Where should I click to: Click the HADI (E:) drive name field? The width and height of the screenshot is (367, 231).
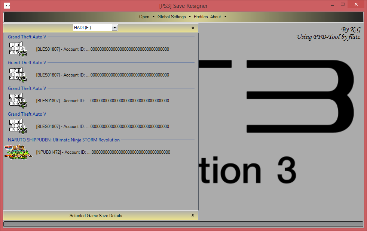pyautogui.click(x=92, y=28)
